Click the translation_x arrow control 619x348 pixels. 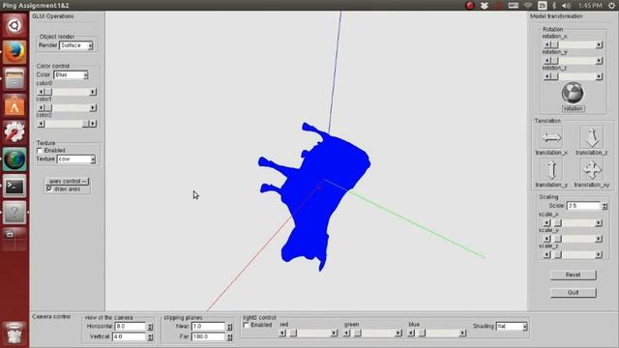click(x=551, y=137)
